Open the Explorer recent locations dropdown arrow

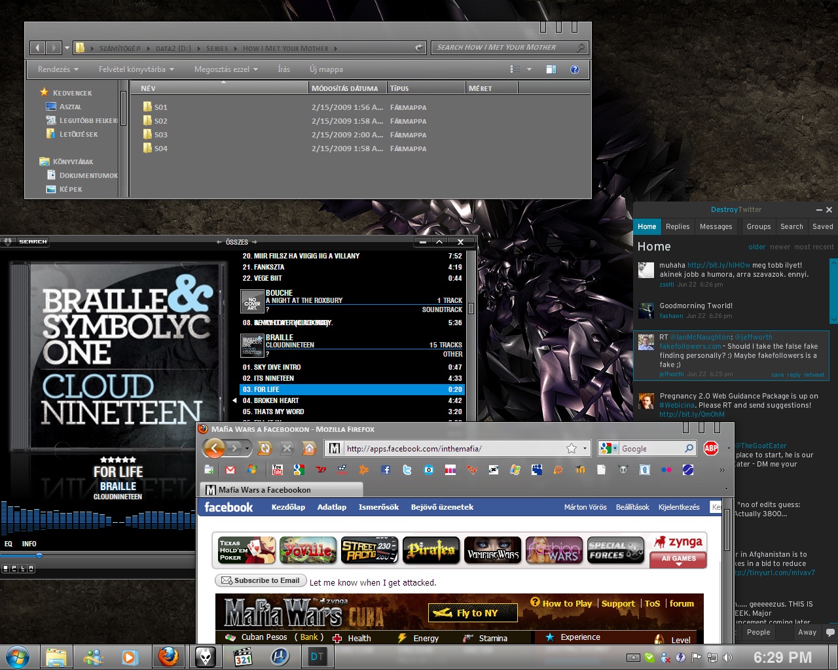67,48
